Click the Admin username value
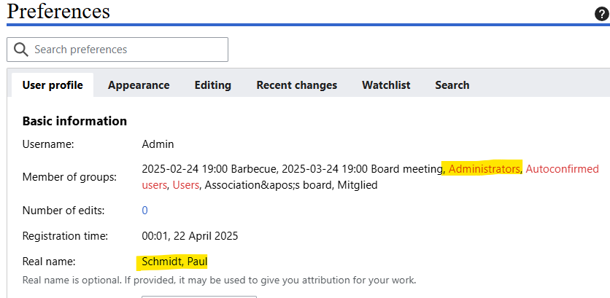The width and height of the screenshot is (610, 298). (158, 144)
